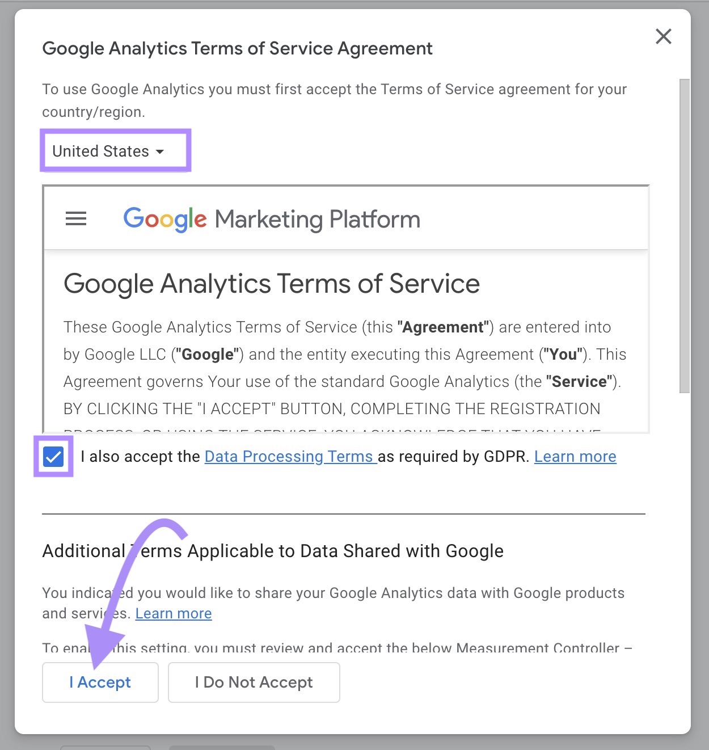Click the X to dismiss the agreement dialog
The width and height of the screenshot is (709, 750).
pos(663,36)
